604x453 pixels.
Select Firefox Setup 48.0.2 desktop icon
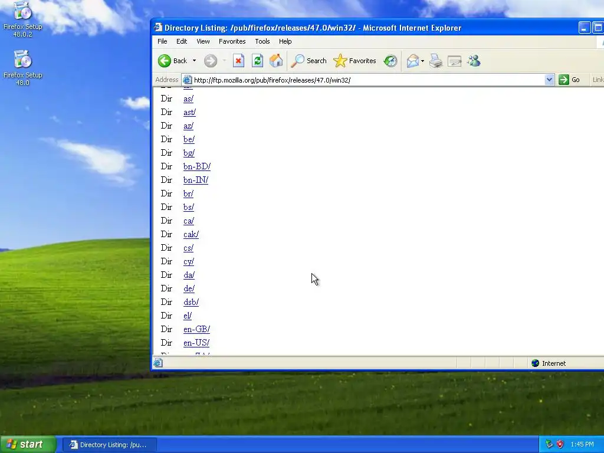(x=23, y=19)
